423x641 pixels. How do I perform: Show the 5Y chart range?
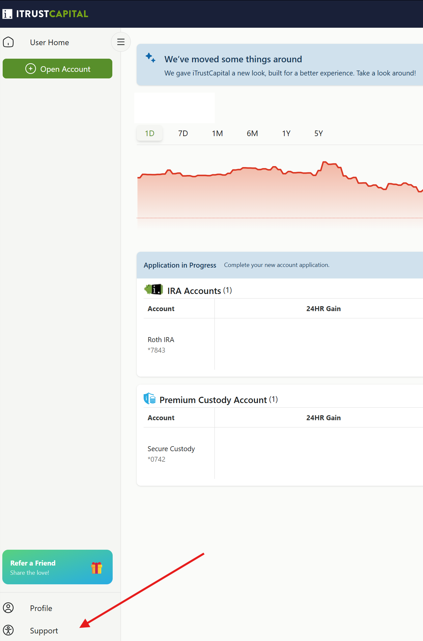[x=319, y=133]
